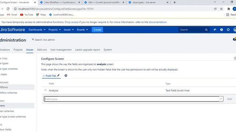Viewport: 236px width, 132px height.
Task: Open the Field name dropdown arrow
Action: coord(221,99)
